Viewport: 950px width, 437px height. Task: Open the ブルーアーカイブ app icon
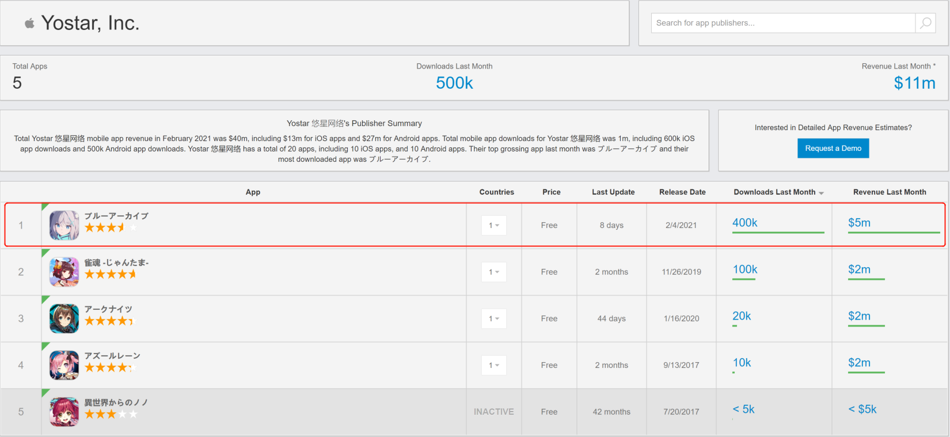point(64,225)
